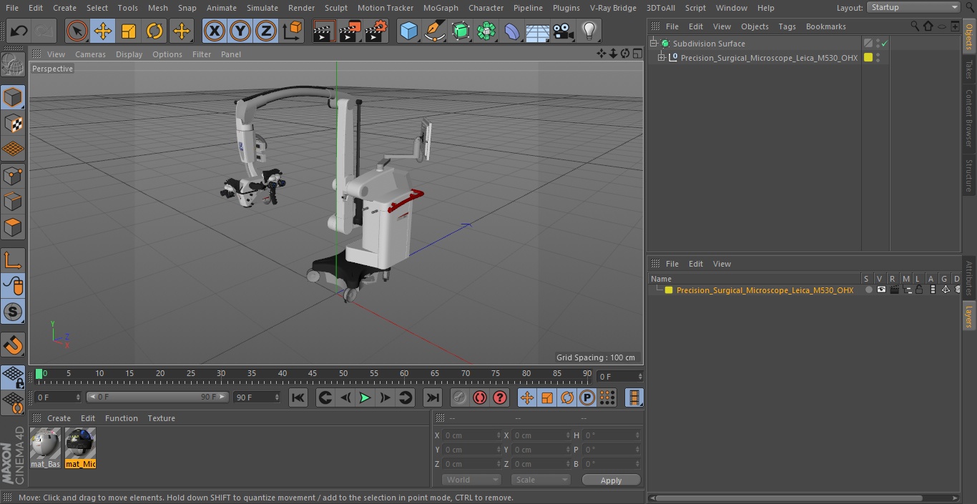Image resolution: width=977 pixels, height=504 pixels.
Task: Open the Array modeling objects icon
Action: [x=486, y=31]
